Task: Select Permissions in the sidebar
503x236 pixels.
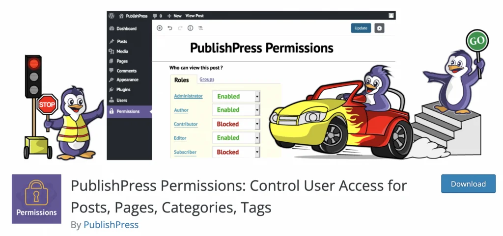Action: pos(129,111)
